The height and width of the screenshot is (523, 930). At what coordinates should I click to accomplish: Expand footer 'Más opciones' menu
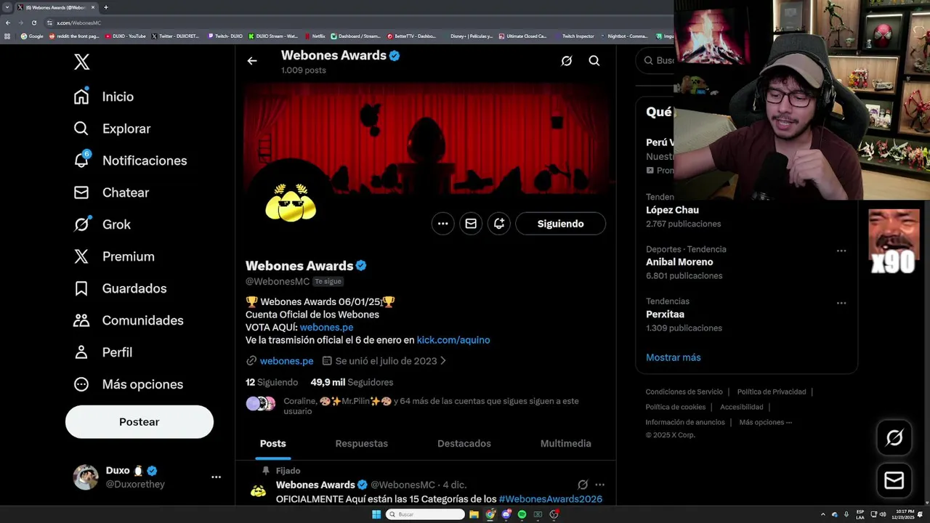(x=766, y=423)
